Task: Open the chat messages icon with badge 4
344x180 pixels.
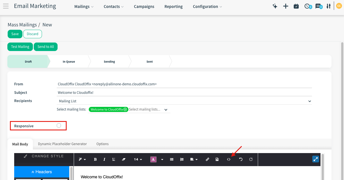Action: coord(318,6)
